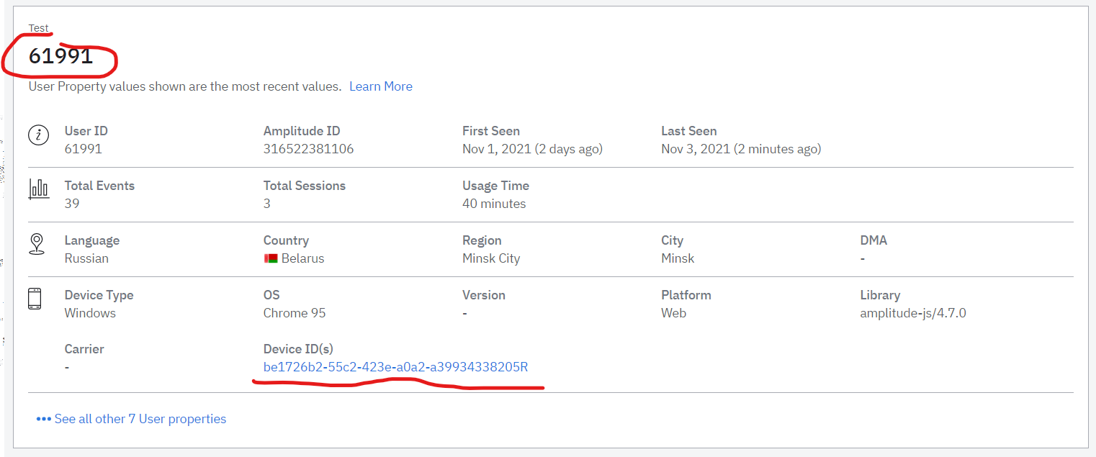Image resolution: width=1096 pixels, height=457 pixels.
Task: Select the Amplitude ID value 316522381106
Action: [x=308, y=149]
